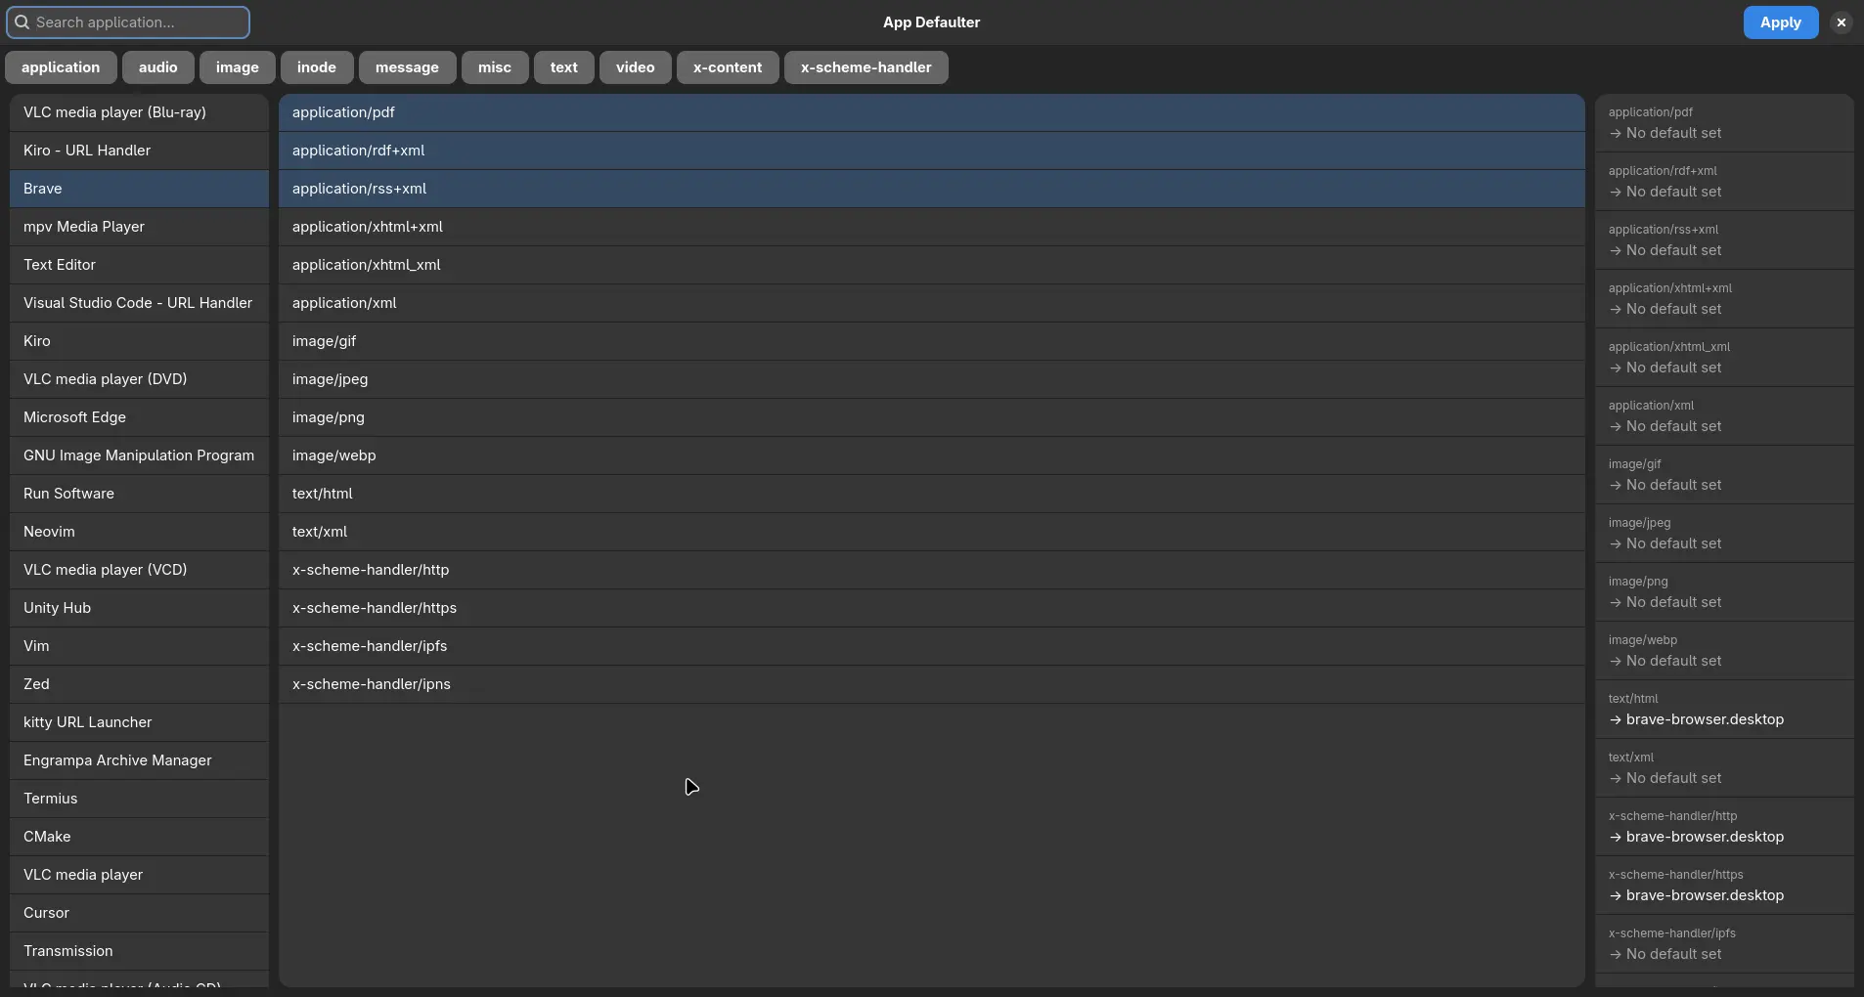Deselect the application/rss+xml mime type
The image size is (1864, 997).
point(930,189)
